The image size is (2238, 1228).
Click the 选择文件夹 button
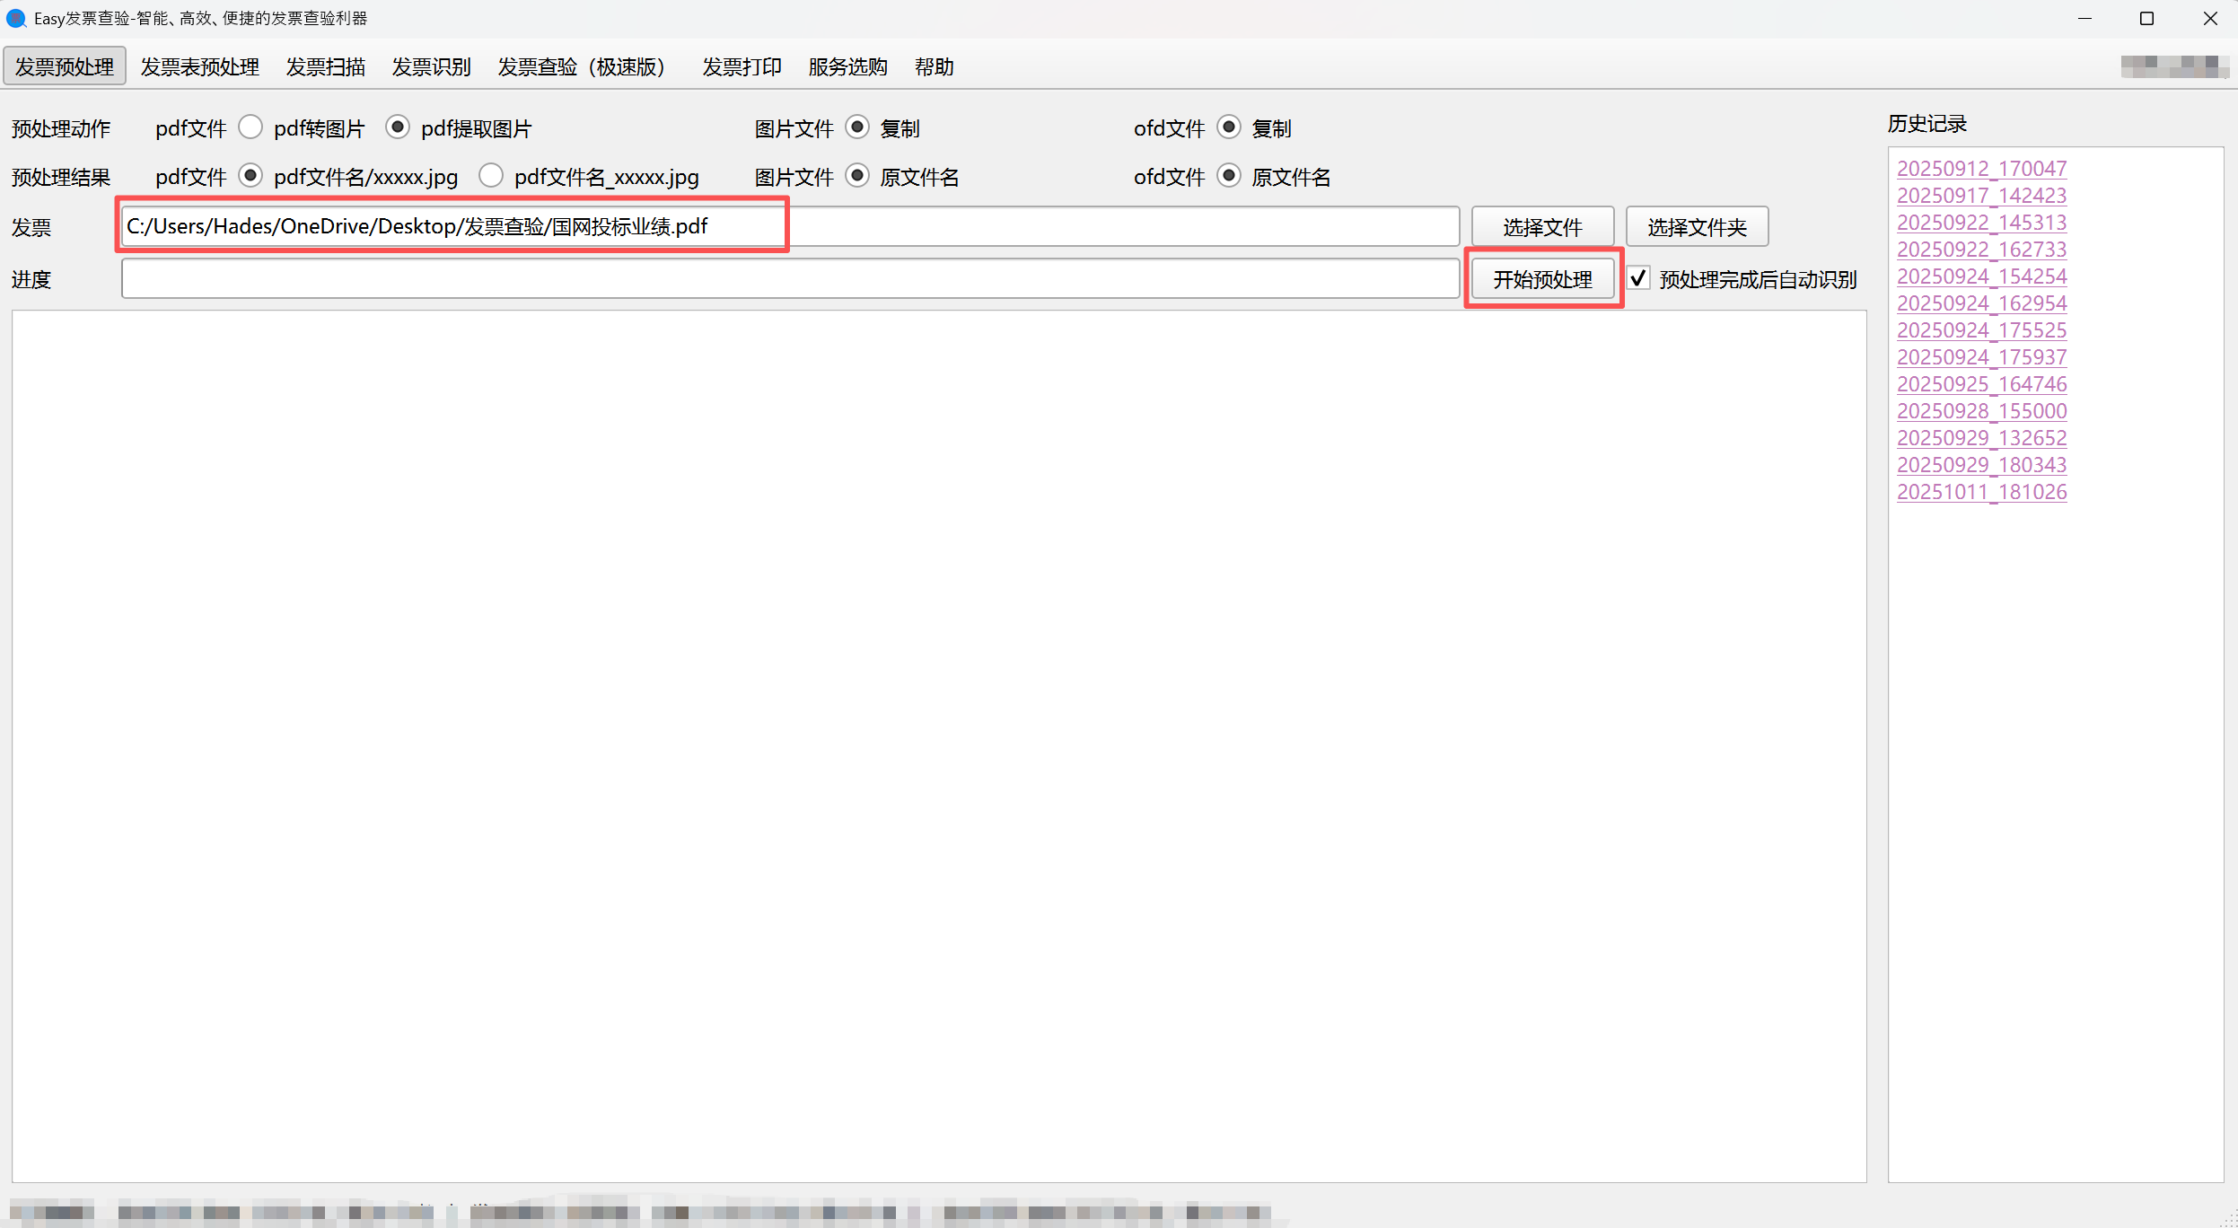1697,226
